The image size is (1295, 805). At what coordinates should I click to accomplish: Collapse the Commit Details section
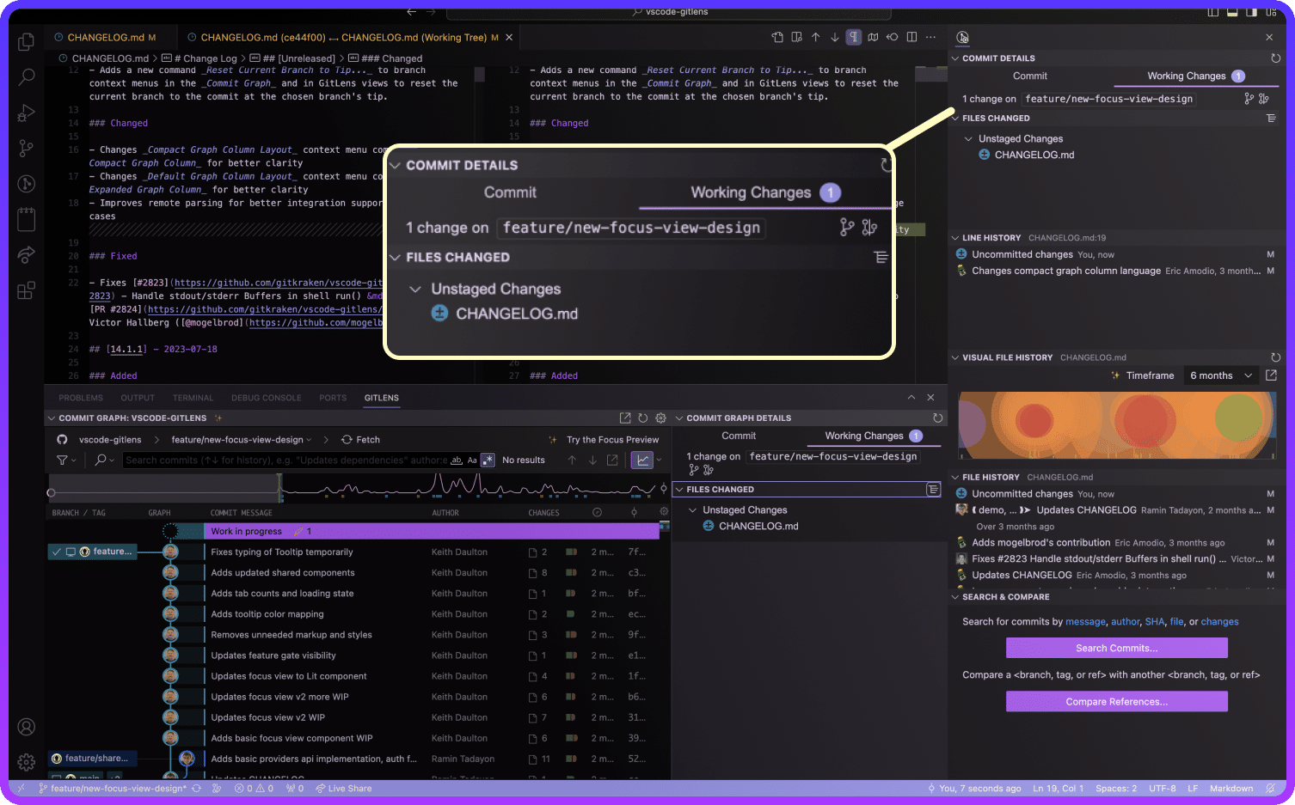click(955, 58)
